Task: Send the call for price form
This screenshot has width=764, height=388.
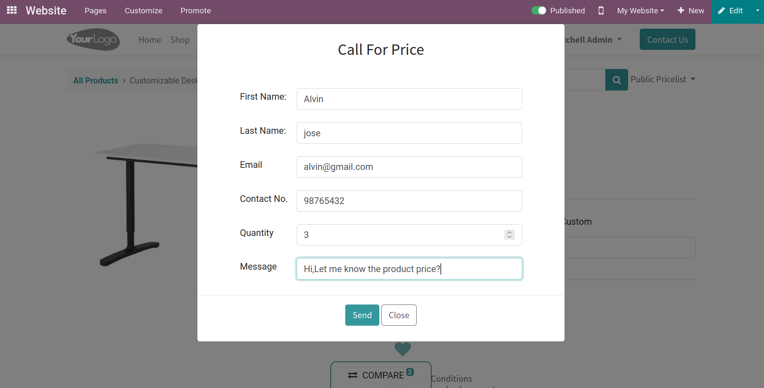Action: [x=362, y=315]
